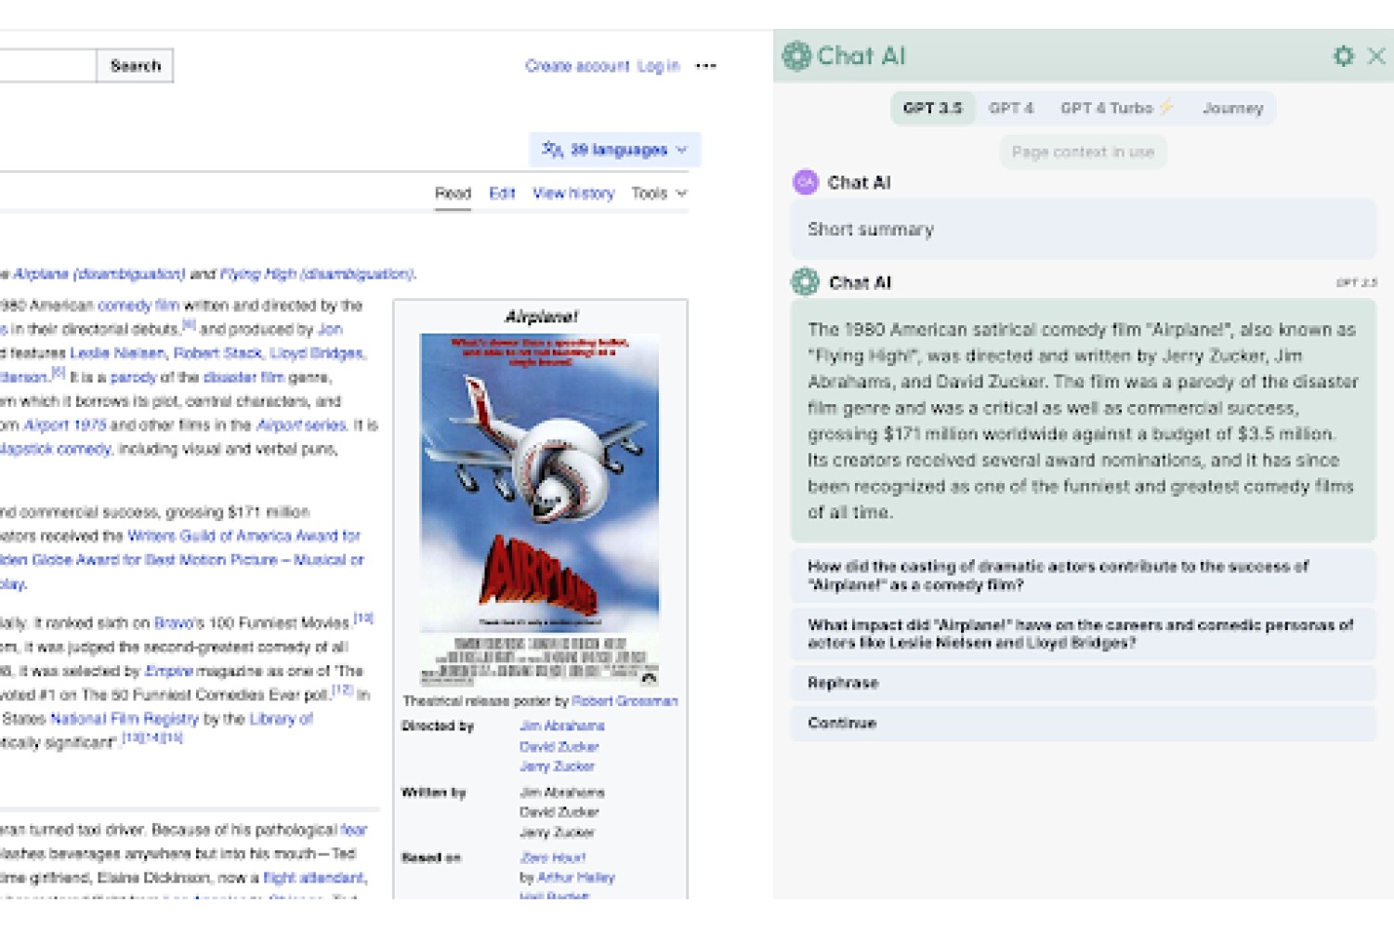The image size is (1394, 929).
Task: Open the Writers Guild of America Award link
Action: [x=243, y=536]
